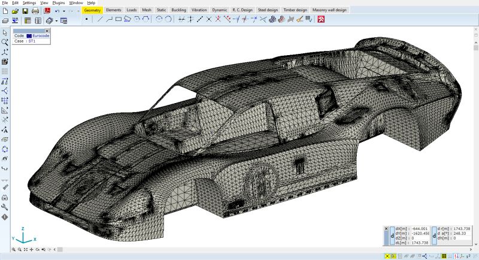Screen dimensions: 479x260
Task: Open a model file with folder icon
Action: [x=15, y=11]
